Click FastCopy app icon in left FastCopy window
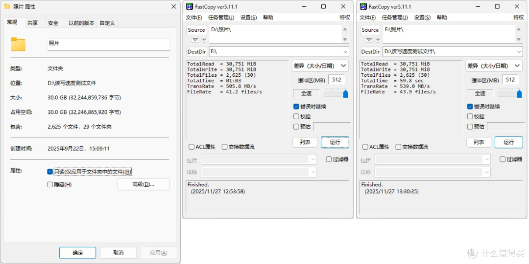 coord(190,7)
